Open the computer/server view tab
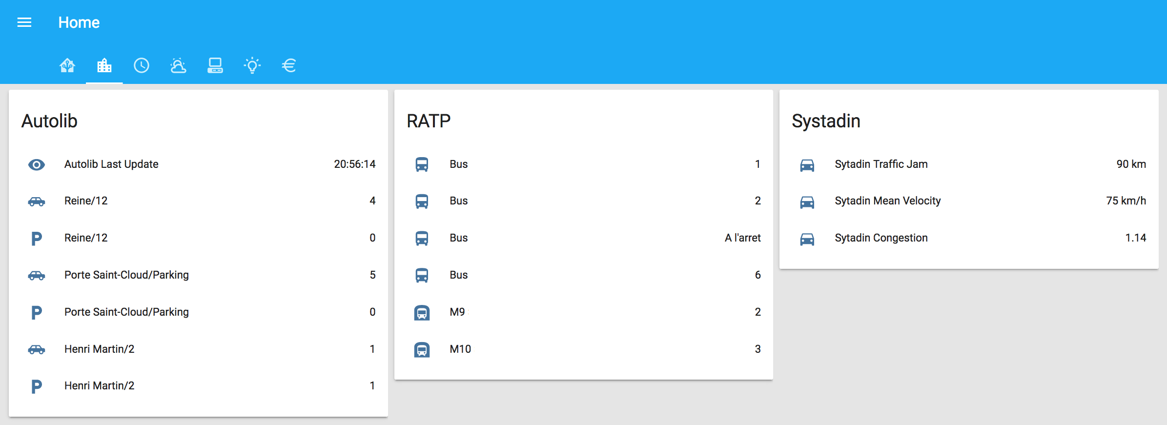The height and width of the screenshot is (425, 1167). pos(215,65)
